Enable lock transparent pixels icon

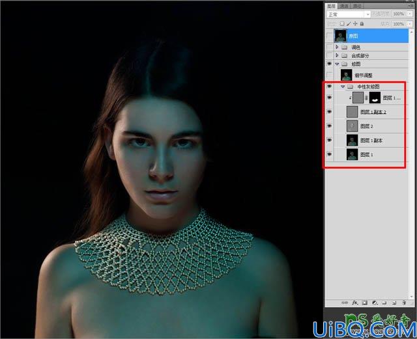coord(342,23)
